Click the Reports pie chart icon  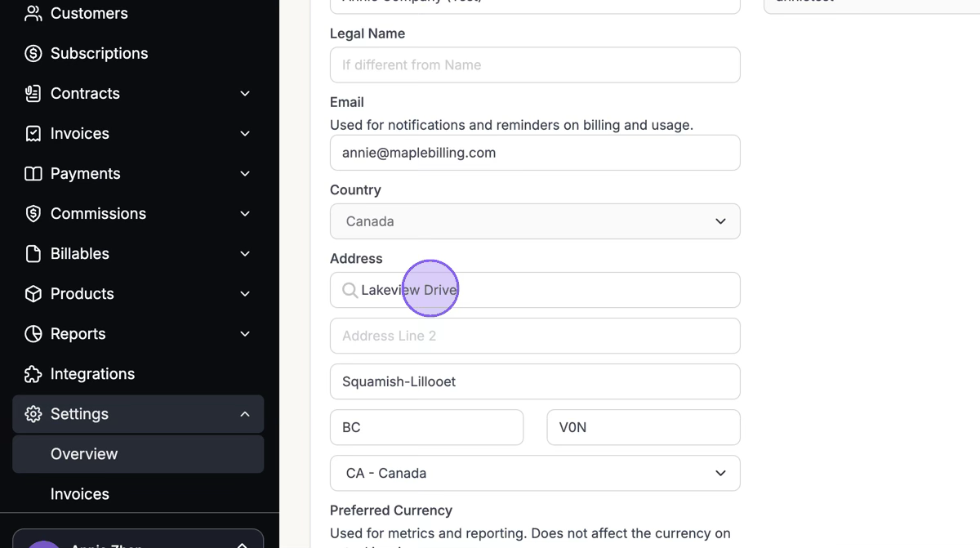[33, 333]
